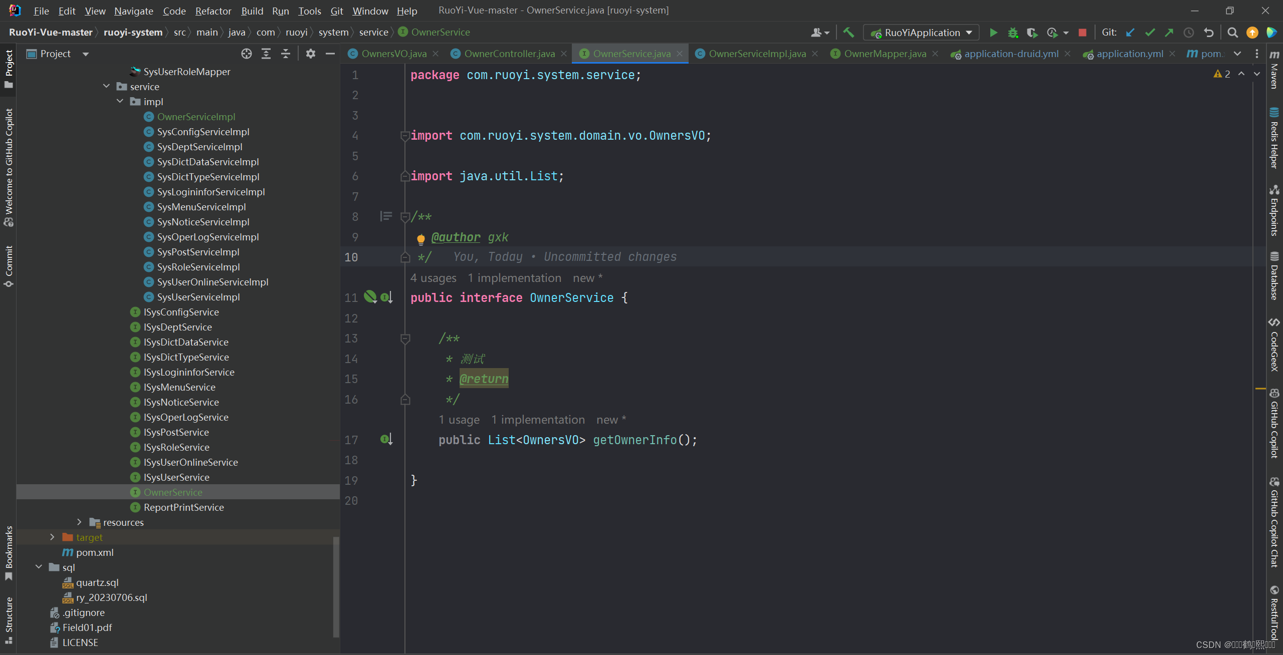
Task: Open the Commit tool window
Action: pyautogui.click(x=9, y=266)
